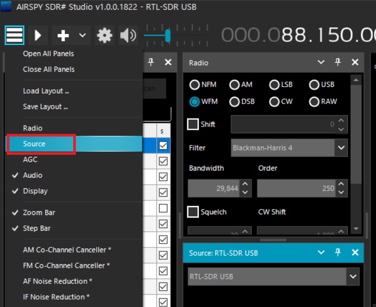Open Radio panel options chevron

pyautogui.click(x=321, y=62)
